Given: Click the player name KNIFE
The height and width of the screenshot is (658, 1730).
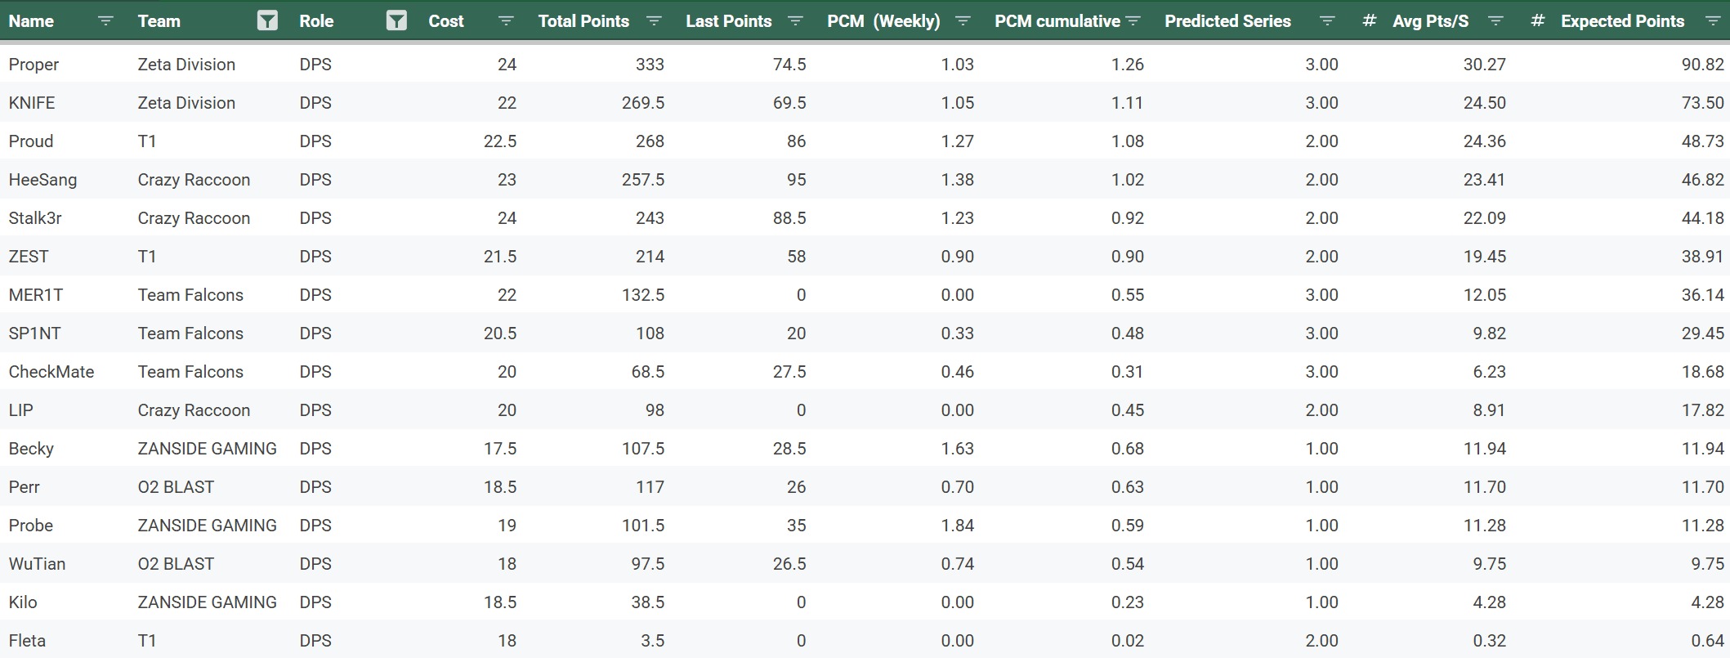Looking at the screenshot, I should [x=32, y=103].
